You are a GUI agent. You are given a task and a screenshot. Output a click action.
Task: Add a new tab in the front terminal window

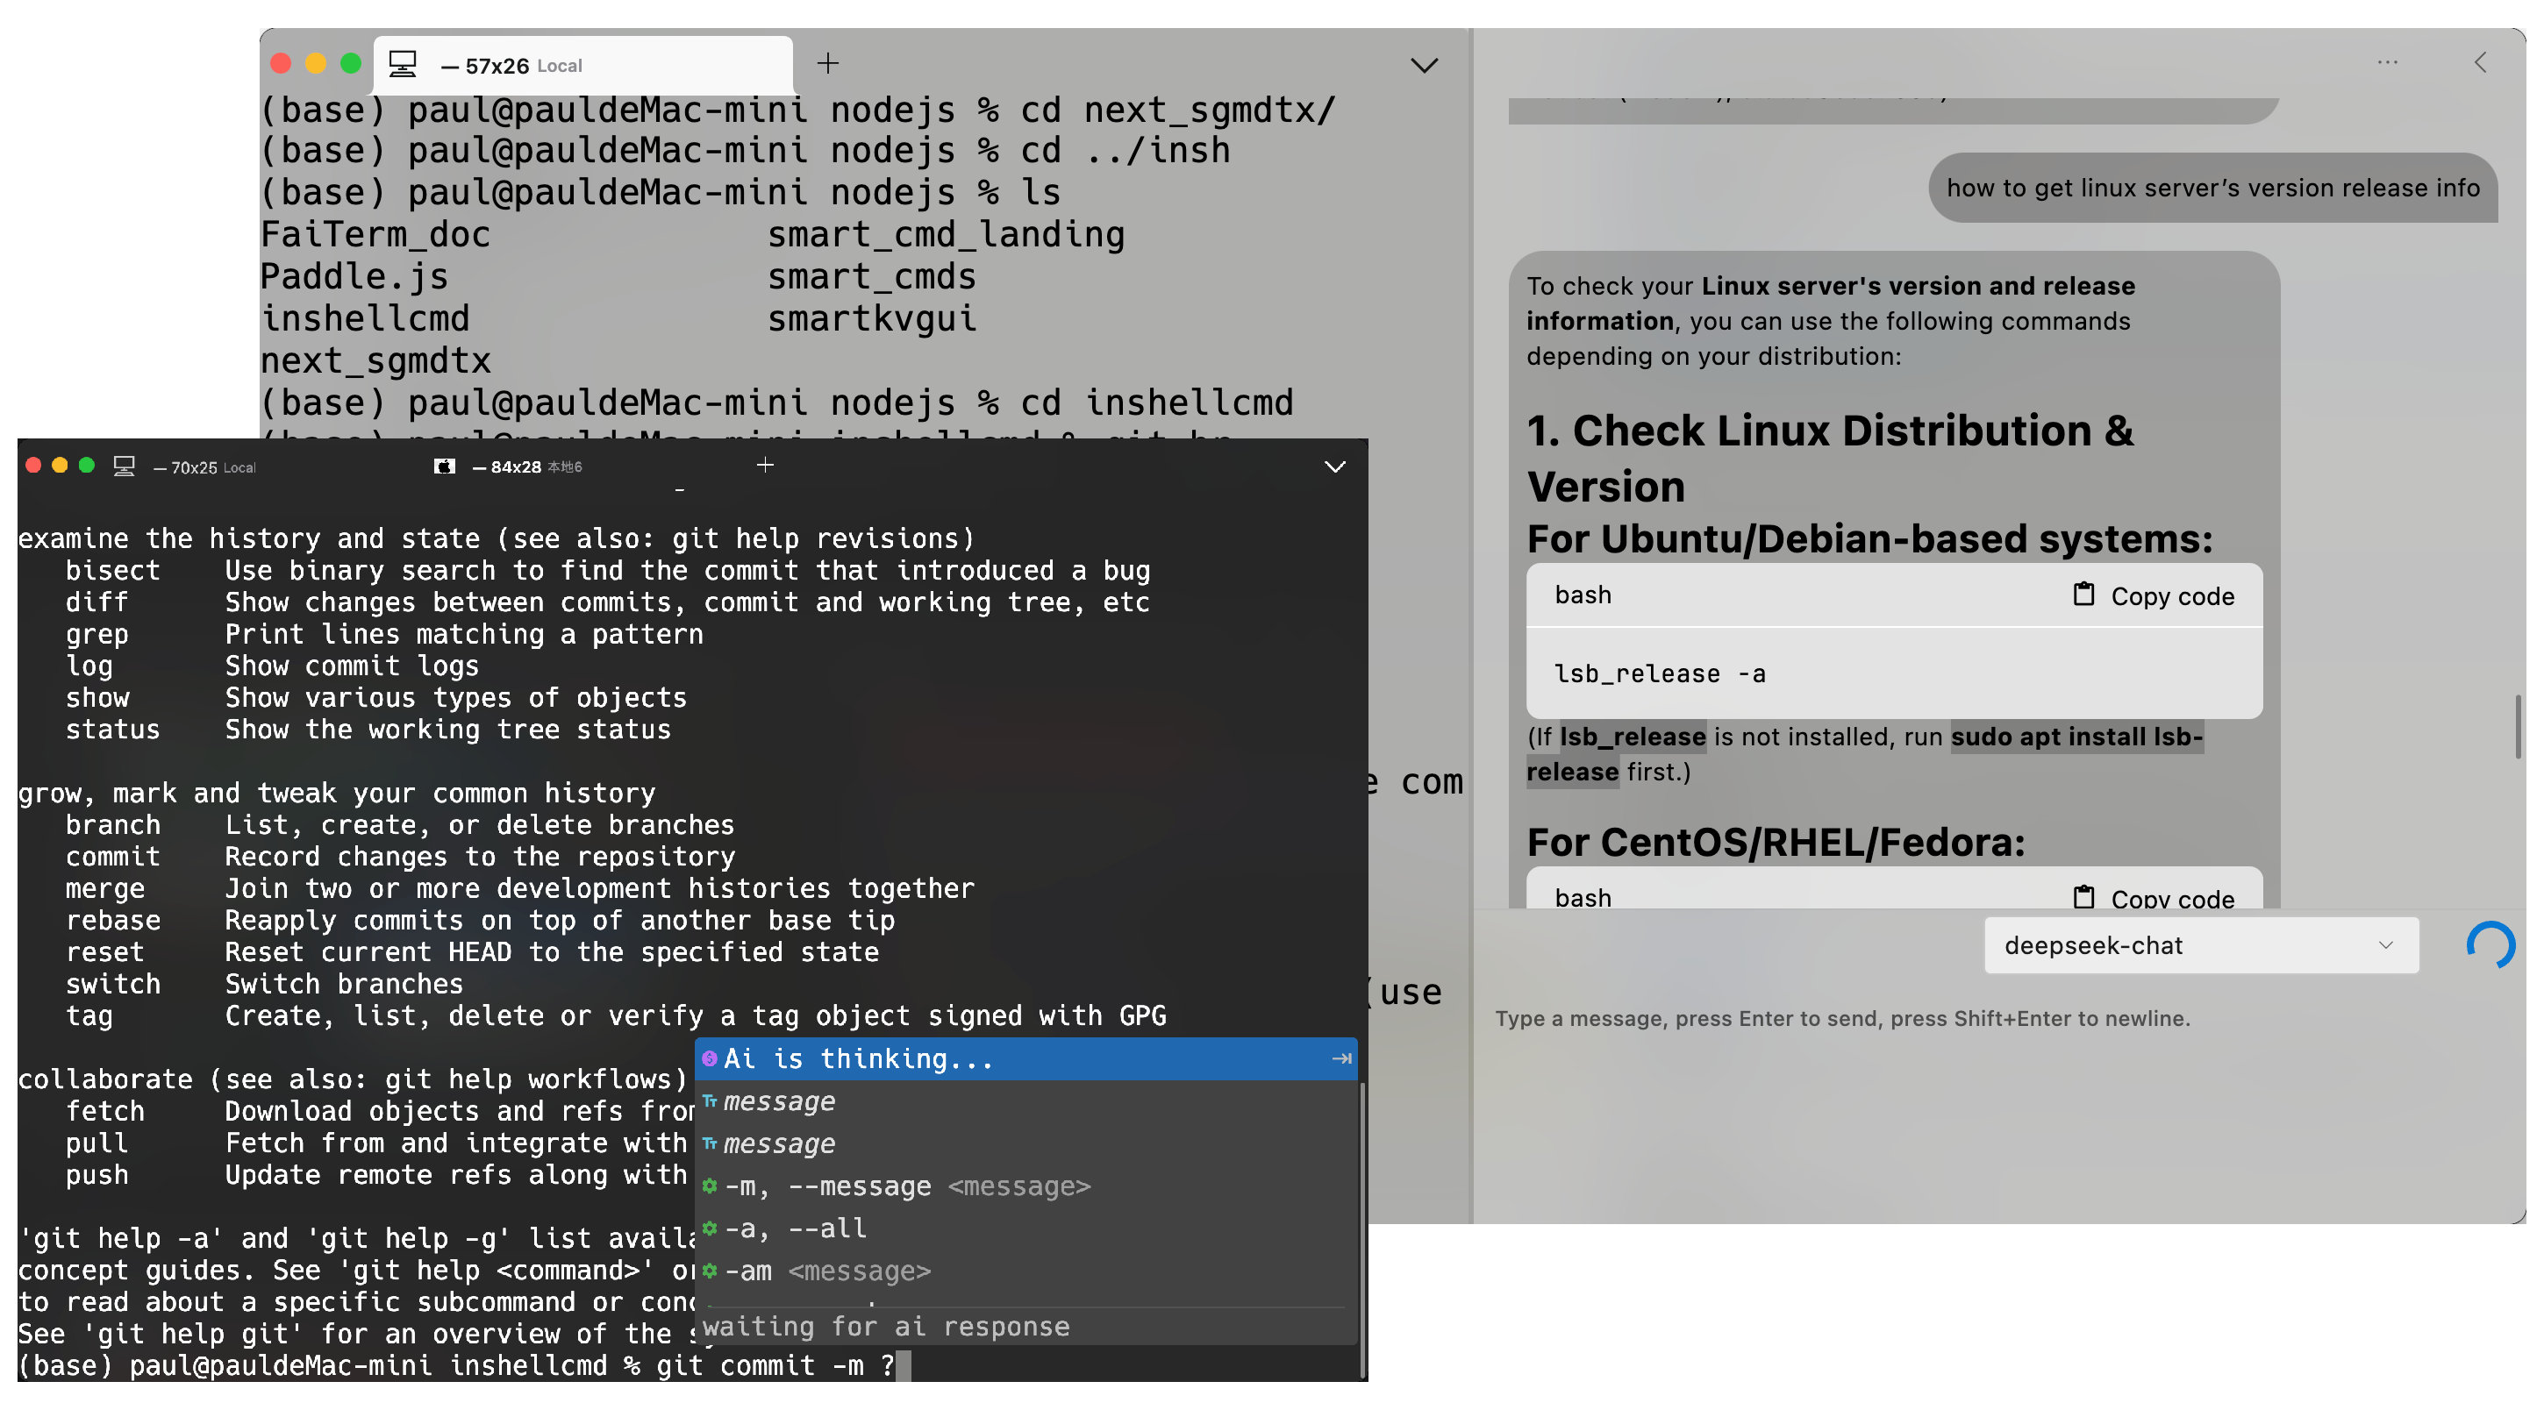click(x=764, y=465)
